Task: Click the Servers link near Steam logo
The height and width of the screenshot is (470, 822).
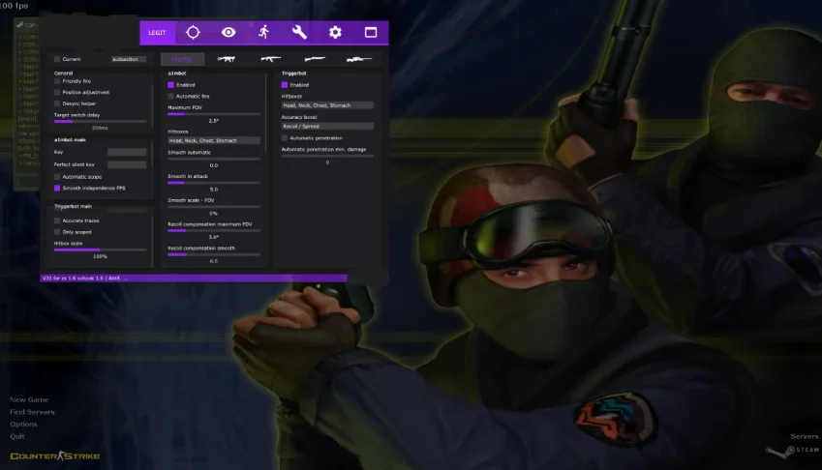Action: [805, 436]
